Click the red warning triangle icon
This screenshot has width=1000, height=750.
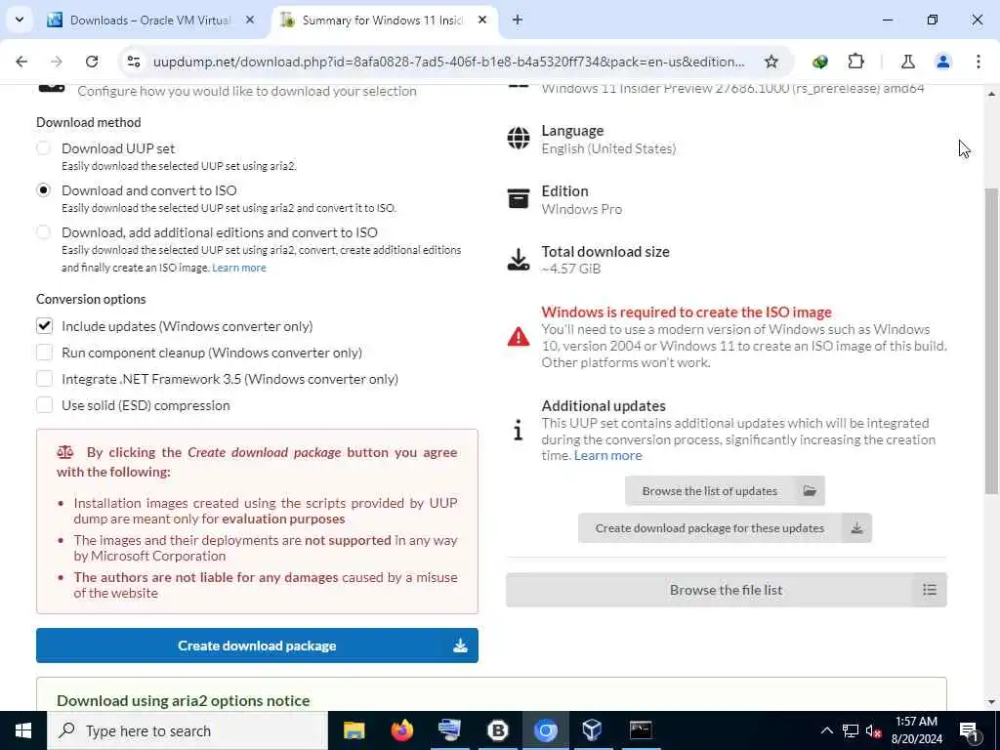[518, 336]
